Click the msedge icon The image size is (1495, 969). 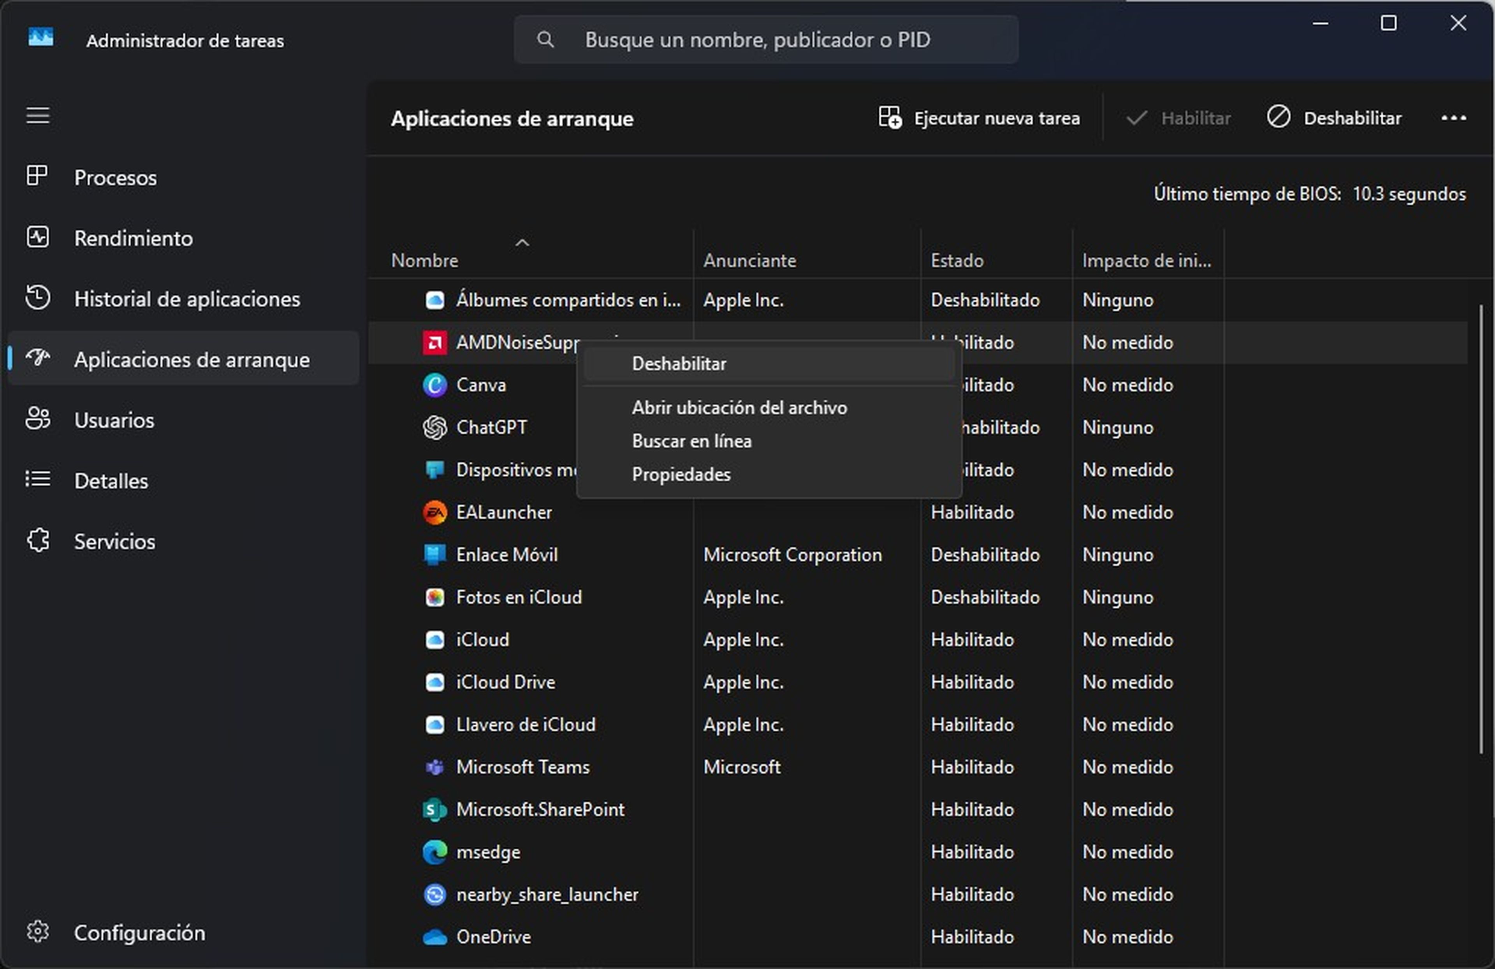click(x=435, y=851)
